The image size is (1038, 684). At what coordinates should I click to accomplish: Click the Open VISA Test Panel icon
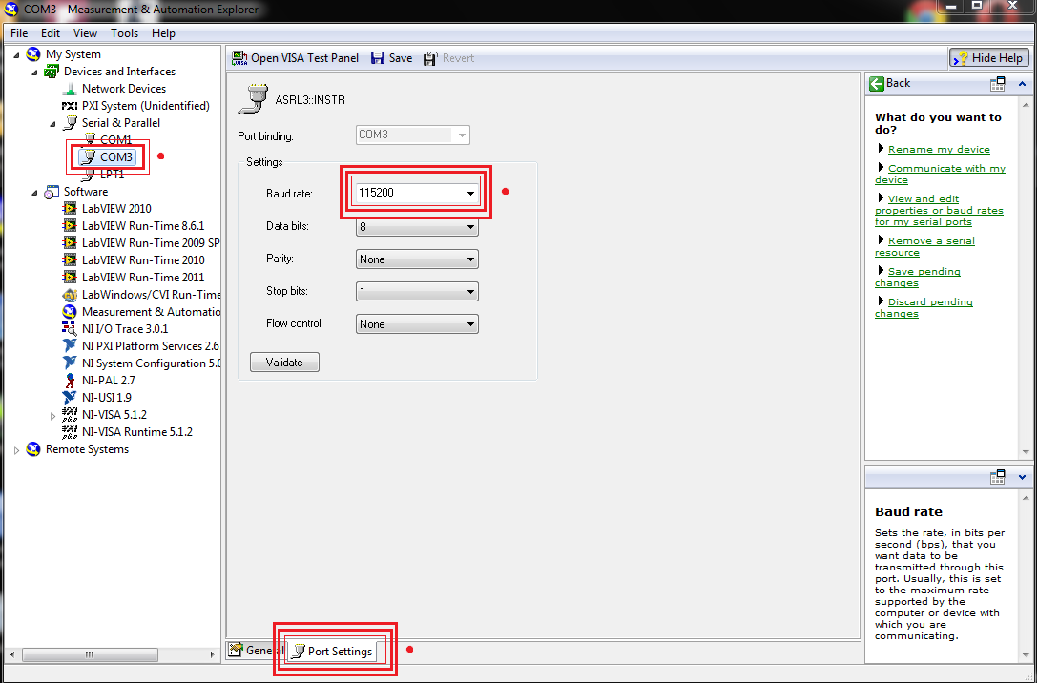[x=239, y=58]
